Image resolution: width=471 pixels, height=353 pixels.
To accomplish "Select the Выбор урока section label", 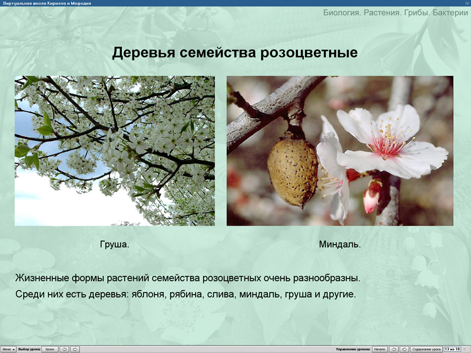I will (x=29, y=348).
